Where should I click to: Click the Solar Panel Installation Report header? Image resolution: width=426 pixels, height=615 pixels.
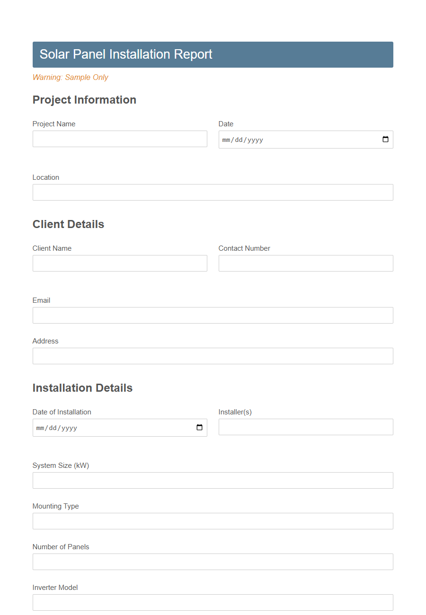coord(126,54)
